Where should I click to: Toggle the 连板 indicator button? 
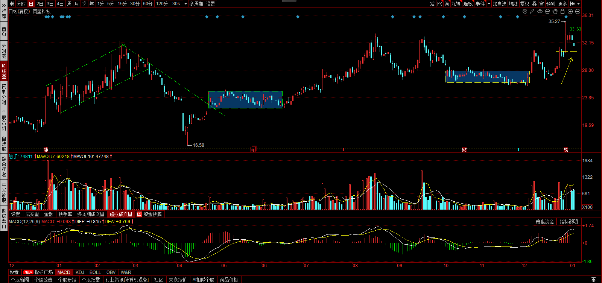[468, 4]
